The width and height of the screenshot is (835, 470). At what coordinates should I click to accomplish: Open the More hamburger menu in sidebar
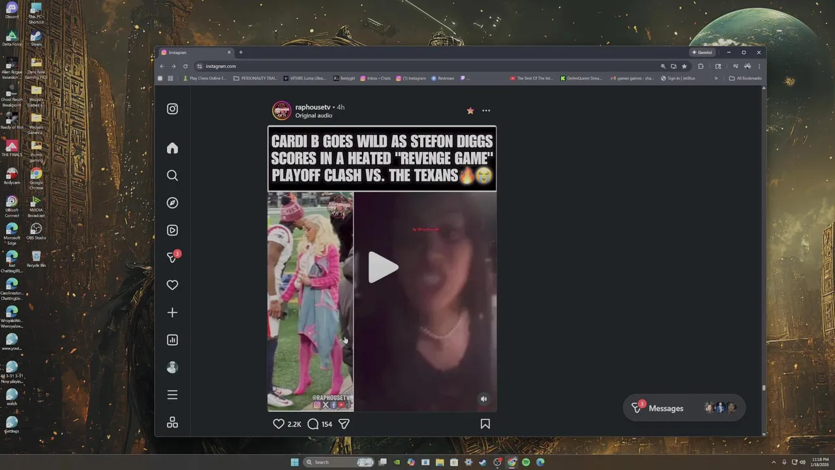click(x=172, y=395)
